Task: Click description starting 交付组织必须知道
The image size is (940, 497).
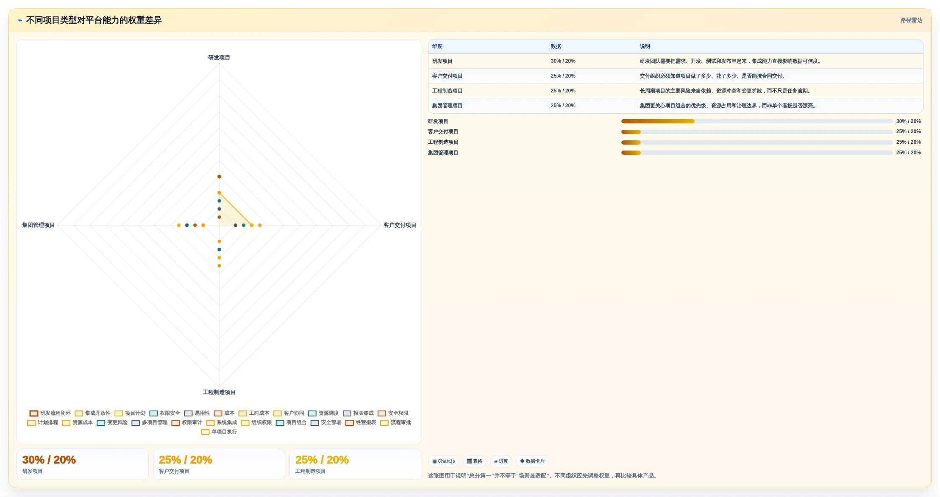Action: coord(713,76)
